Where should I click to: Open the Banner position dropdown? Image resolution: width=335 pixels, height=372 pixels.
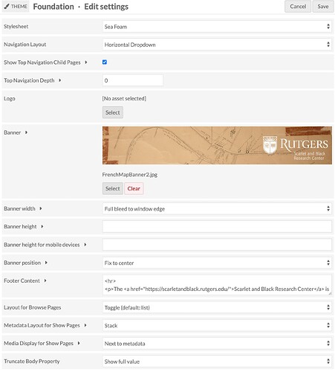pos(217,263)
